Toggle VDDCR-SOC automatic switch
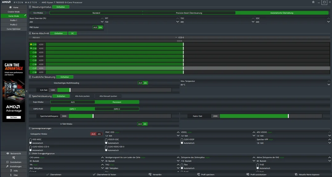 [106, 141]
